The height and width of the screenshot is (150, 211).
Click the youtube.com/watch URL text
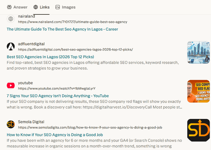point(57,88)
